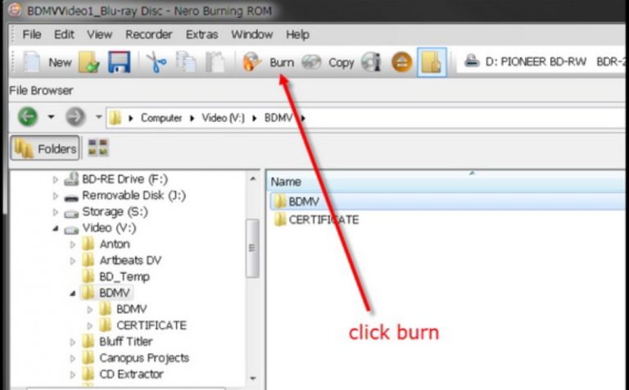This screenshot has width=629, height=390.
Task: Toggle the highlighted File Browser toolbar icon
Action: tap(432, 62)
